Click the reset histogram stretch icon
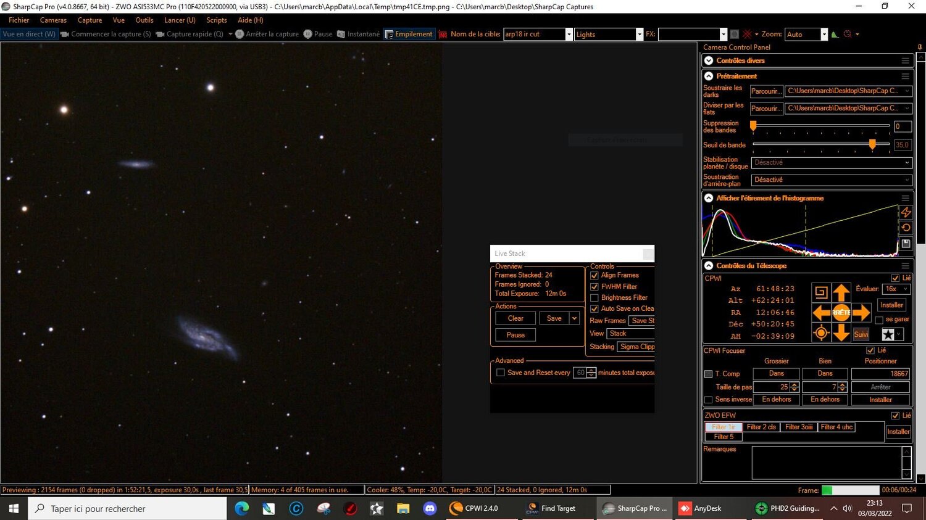926x520 pixels. coord(906,227)
